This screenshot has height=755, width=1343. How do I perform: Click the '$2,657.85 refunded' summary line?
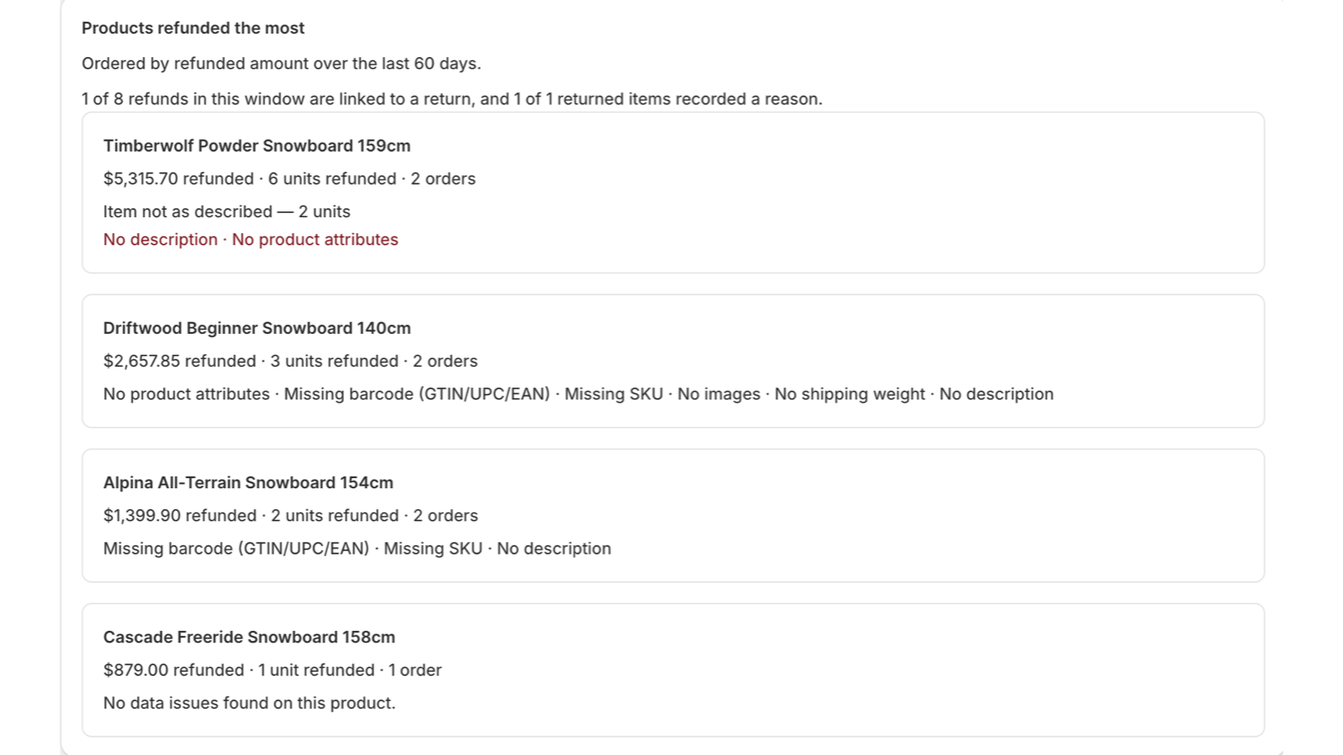(290, 361)
